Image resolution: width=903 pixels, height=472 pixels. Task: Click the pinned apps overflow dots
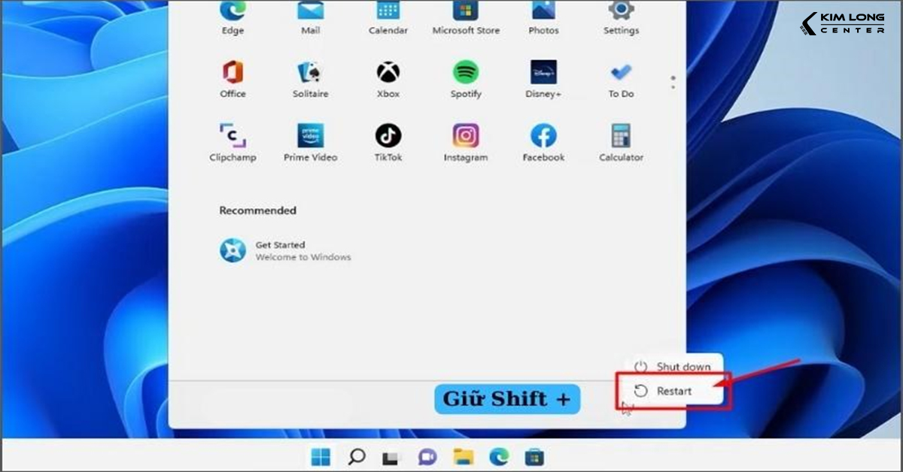click(x=672, y=83)
